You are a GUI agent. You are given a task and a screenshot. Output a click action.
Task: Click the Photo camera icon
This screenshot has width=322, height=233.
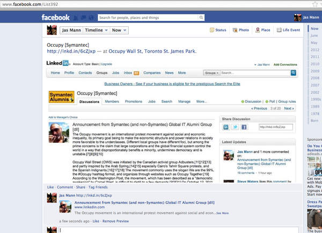pos(235,30)
